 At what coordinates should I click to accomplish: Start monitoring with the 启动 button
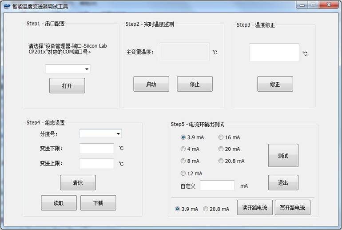click(151, 84)
